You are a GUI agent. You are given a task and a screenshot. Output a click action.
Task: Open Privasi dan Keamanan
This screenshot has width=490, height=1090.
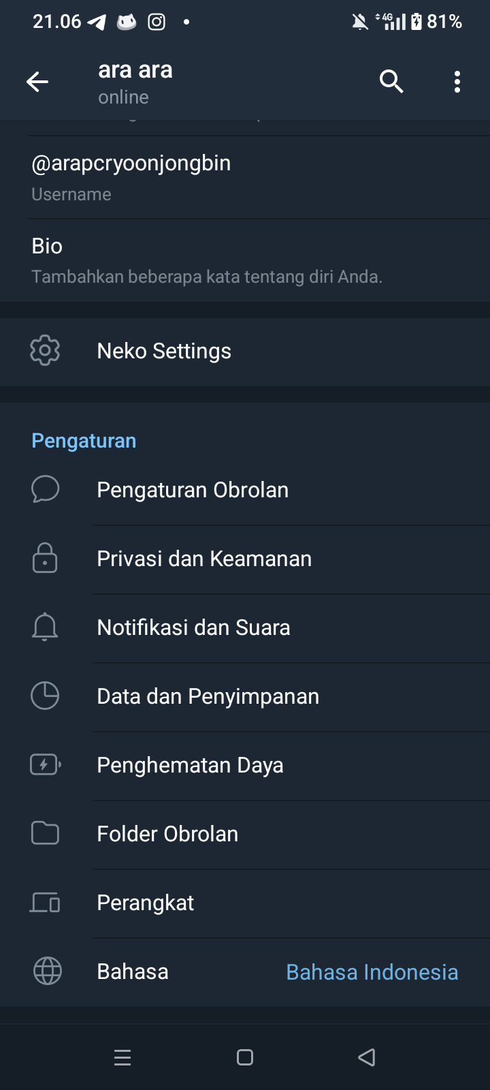204,559
